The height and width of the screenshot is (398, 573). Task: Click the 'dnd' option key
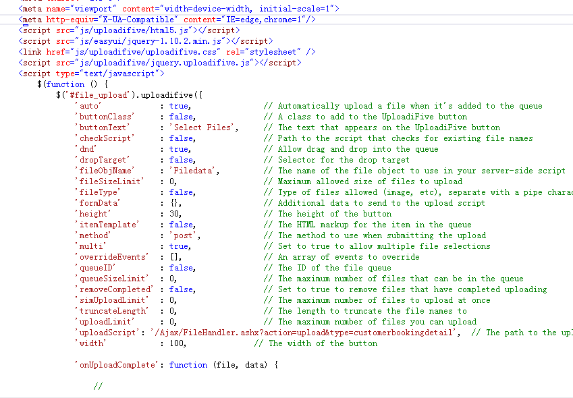pyautogui.click(x=86, y=149)
